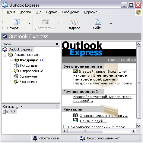Click the Создать (Create mail) toolbar icon
143x143 pixels.
pyautogui.click(x=16, y=22)
